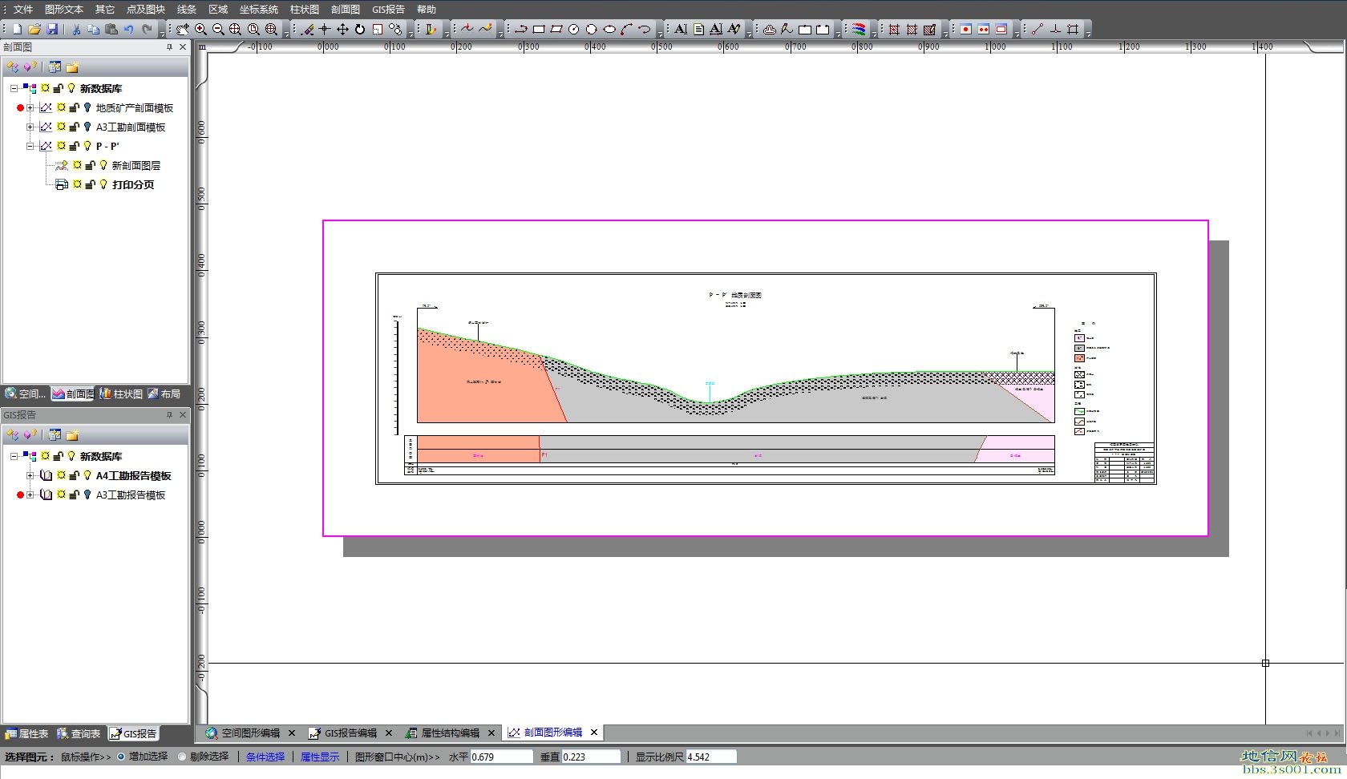Open the document text block tool
Image resolution: width=1347 pixels, height=779 pixels.
(x=698, y=29)
